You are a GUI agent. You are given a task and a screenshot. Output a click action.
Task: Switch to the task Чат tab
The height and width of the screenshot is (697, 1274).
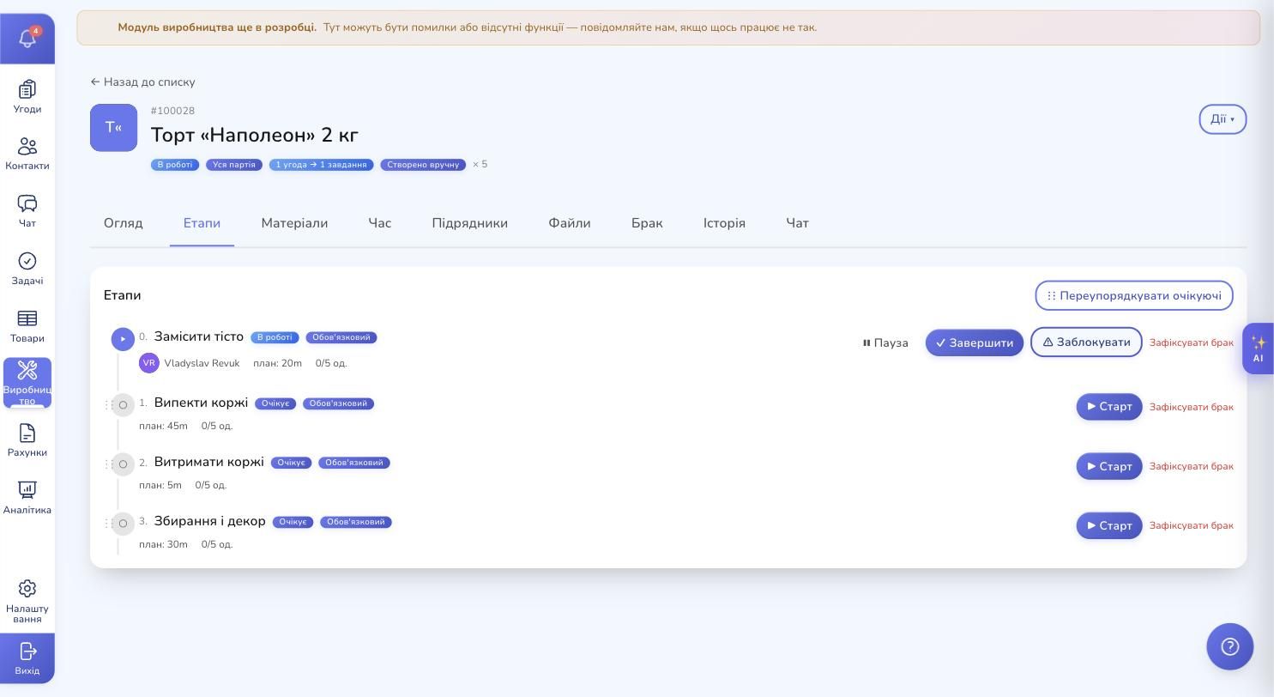pos(797,223)
